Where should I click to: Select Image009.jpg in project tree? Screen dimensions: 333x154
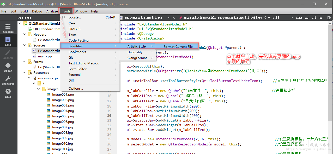[63, 138]
